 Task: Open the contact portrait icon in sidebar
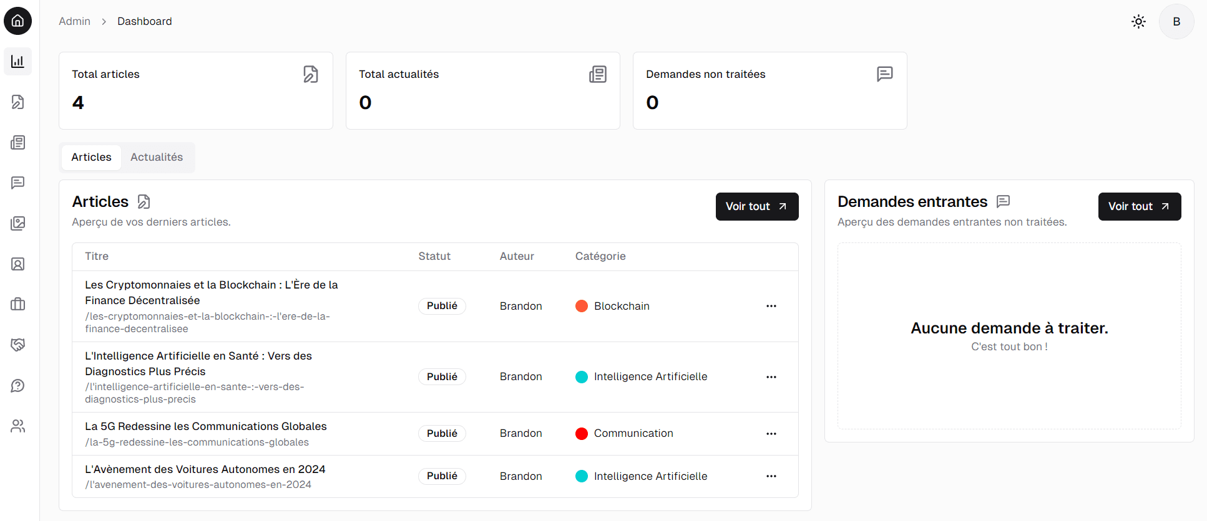(17, 264)
